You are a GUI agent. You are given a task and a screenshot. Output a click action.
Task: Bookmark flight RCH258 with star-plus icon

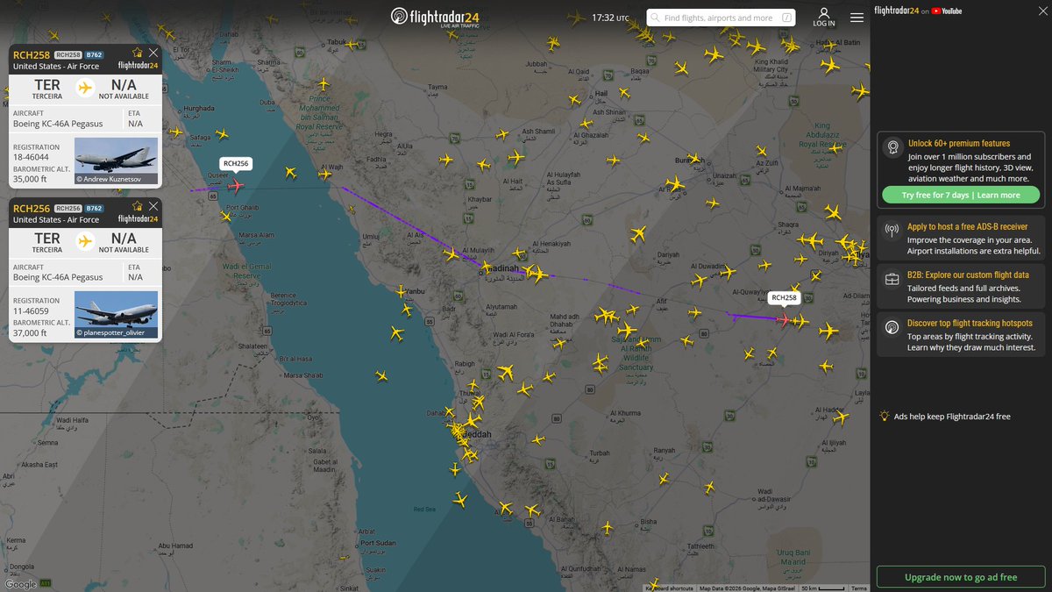pyautogui.click(x=137, y=53)
